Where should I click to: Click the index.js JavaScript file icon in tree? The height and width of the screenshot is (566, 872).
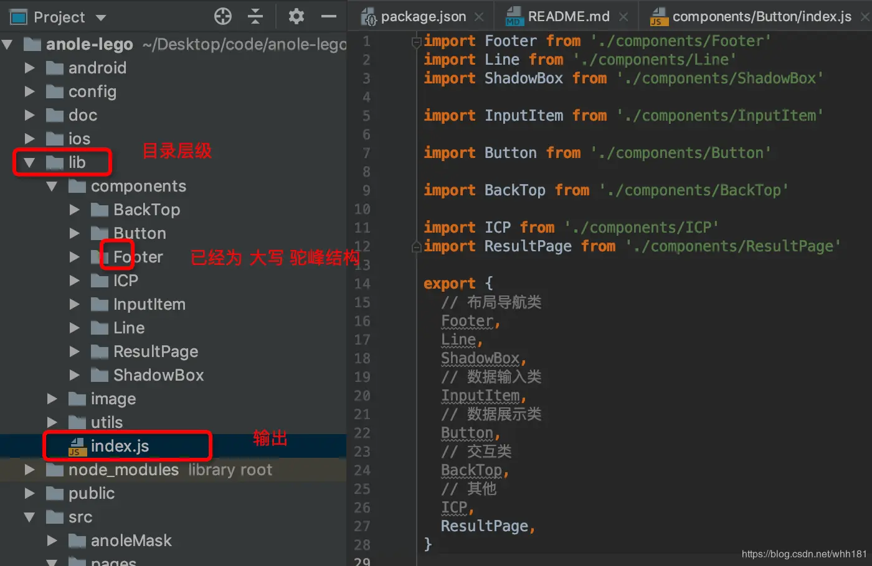76,446
